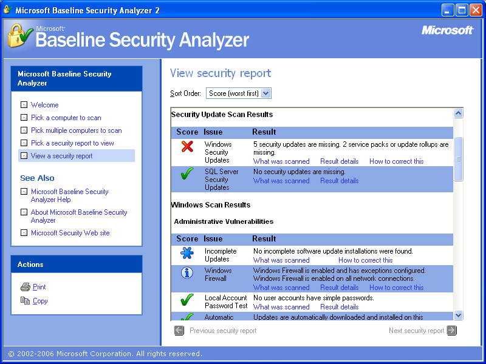Screen dimensions: 486x364
Task: Click the Next security report arrow icon
Action: (x=452, y=331)
